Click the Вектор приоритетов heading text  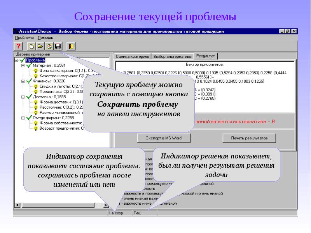point(204,64)
